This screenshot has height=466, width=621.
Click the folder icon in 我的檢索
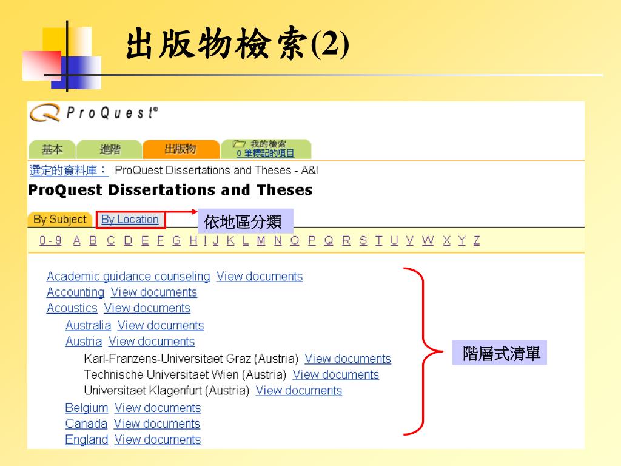pyautogui.click(x=239, y=144)
